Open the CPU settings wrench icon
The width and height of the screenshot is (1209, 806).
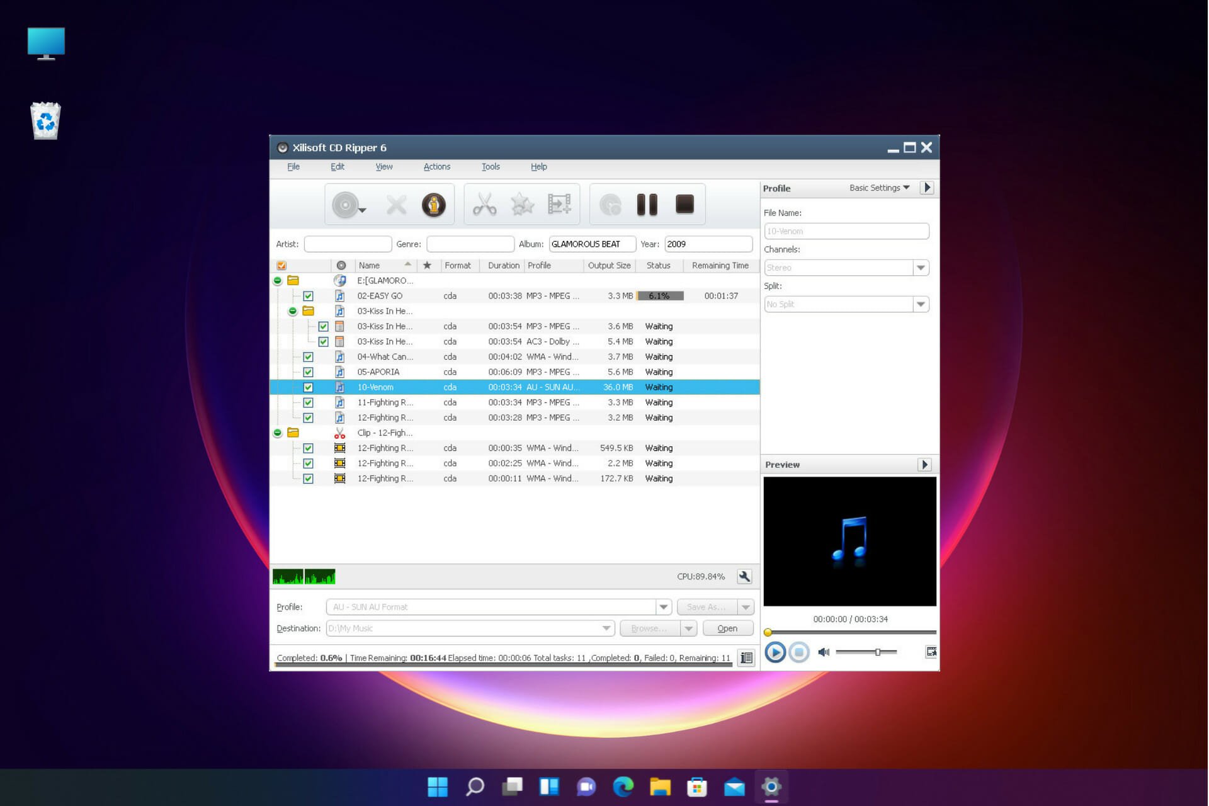744,576
